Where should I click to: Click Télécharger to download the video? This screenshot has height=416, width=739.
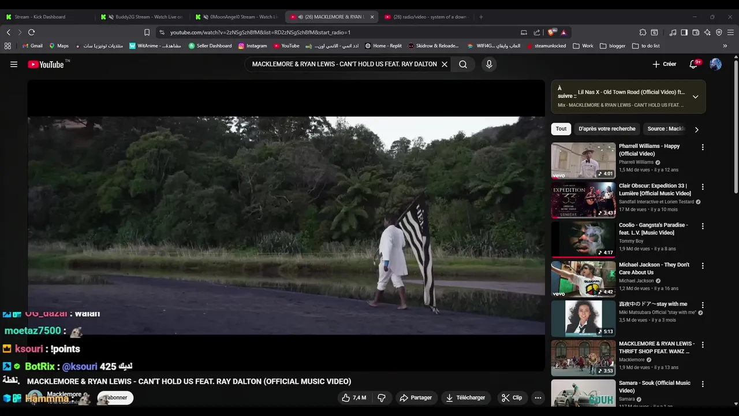pos(465,398)
